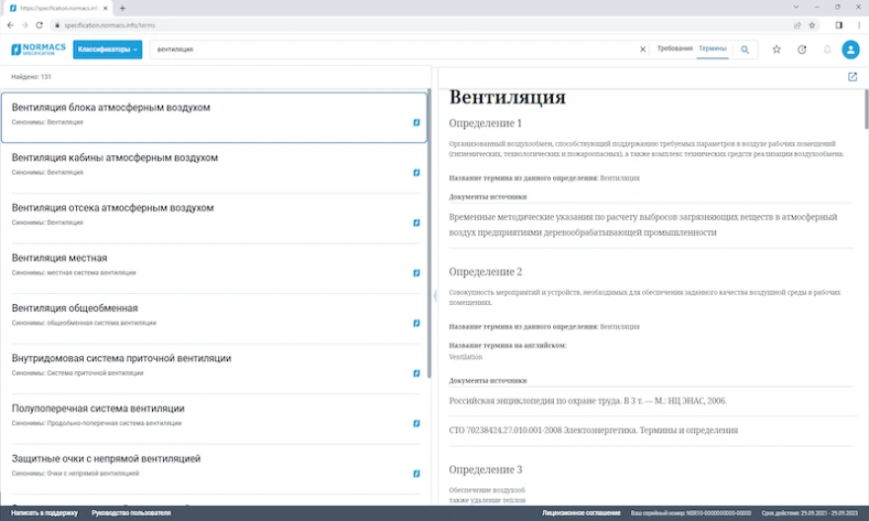This screenshot has width=869, height=521.
Task: Open favorites via the star icon in app header
Action: (776, 49)
